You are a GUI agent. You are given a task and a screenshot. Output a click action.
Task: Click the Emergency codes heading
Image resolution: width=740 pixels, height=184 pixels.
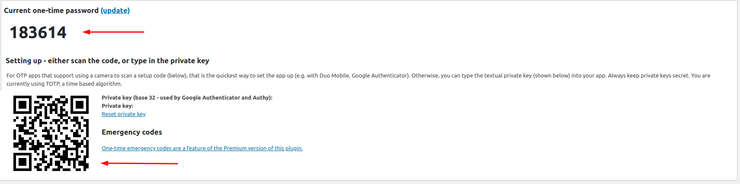(132, 132)
